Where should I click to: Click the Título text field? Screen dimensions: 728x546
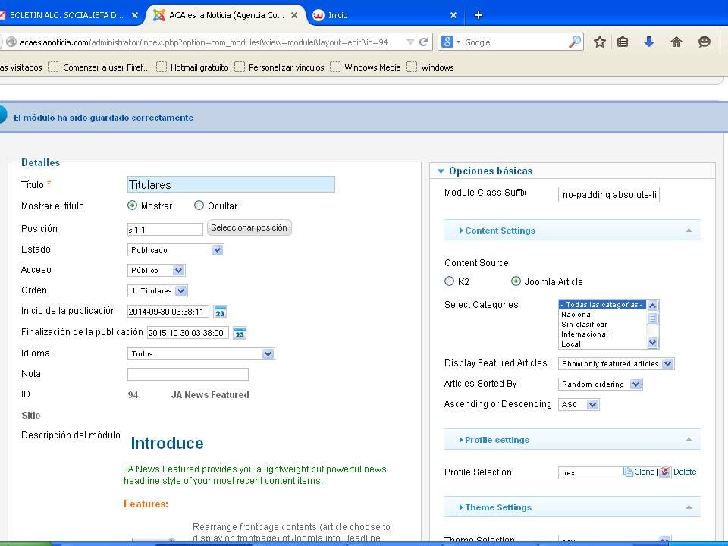coord(231,184)
